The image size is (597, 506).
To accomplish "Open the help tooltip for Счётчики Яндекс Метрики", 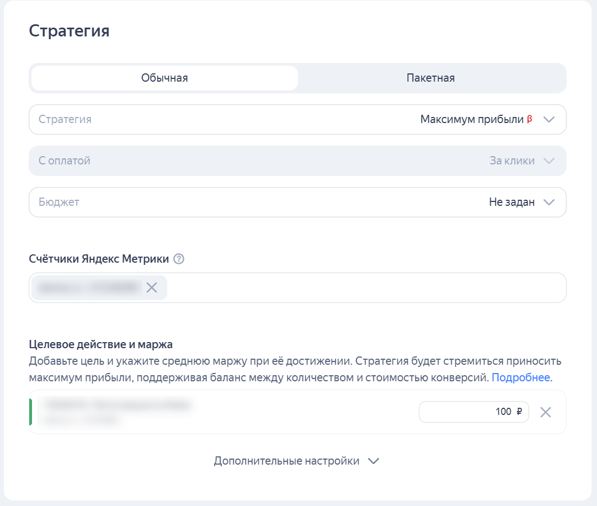I will click(x=178, y=258).
